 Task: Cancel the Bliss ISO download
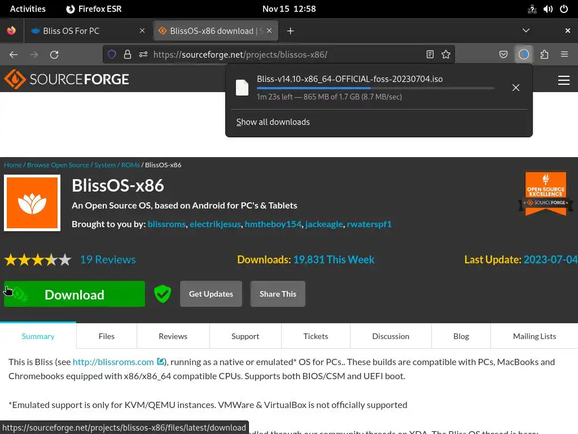tap(516, 88)
